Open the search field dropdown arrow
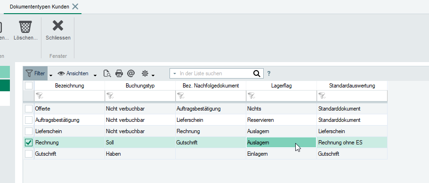The width and height of the screenshot is (429, 183). coord(175,73)
